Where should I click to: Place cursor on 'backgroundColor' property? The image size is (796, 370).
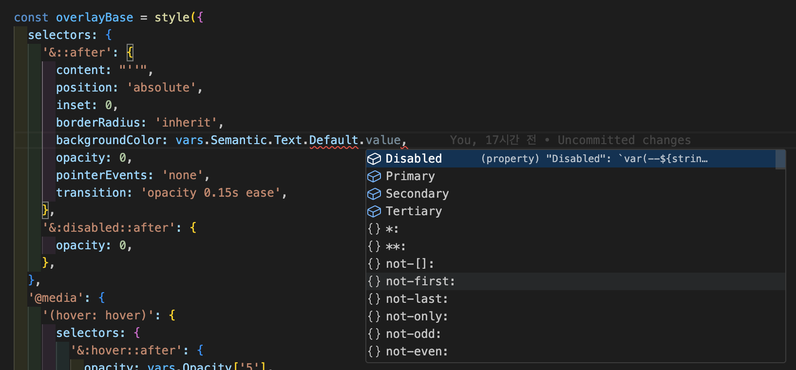[x=109, y=140]
